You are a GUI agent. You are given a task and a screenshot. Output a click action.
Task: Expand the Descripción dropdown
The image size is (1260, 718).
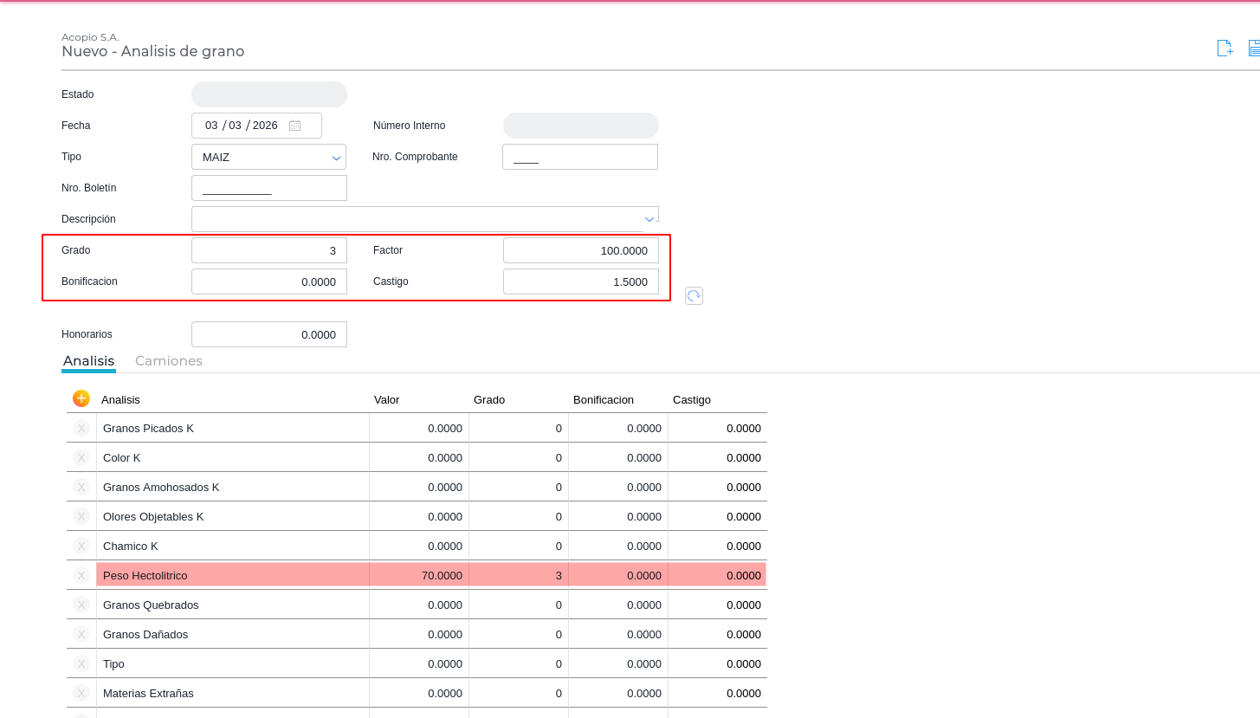click(x=649, y=219)
